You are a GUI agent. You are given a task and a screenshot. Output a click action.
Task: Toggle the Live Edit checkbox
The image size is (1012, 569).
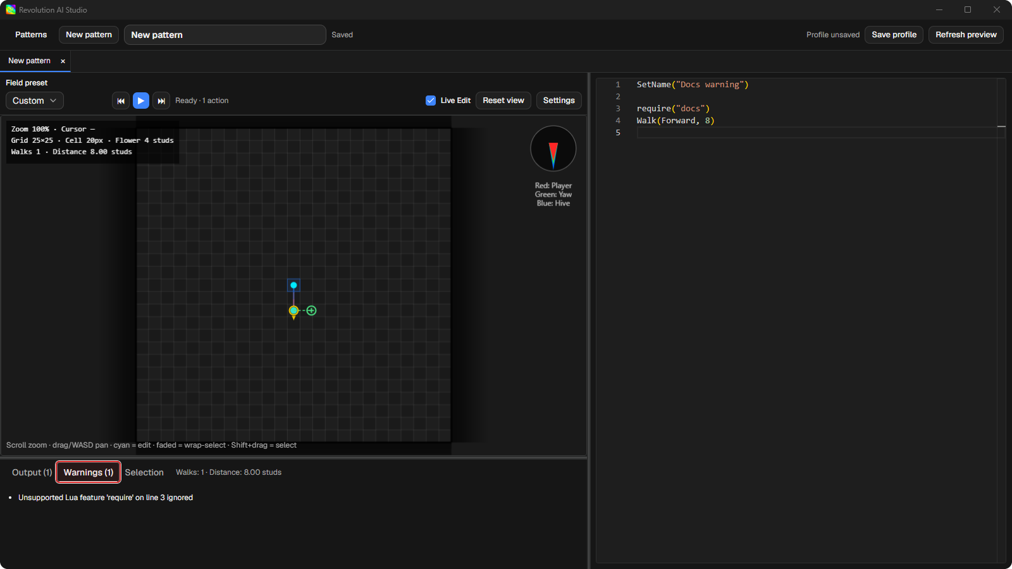pos(431,101)
